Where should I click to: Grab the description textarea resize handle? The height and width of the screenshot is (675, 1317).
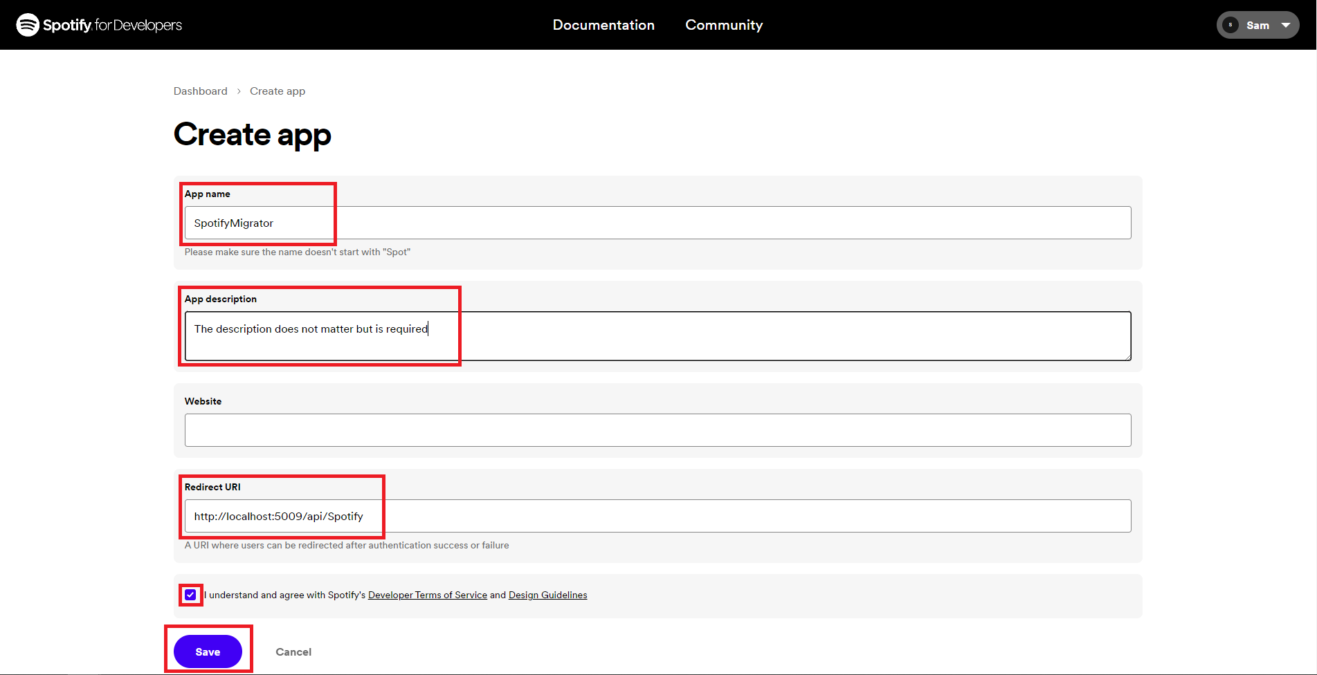1127,357
